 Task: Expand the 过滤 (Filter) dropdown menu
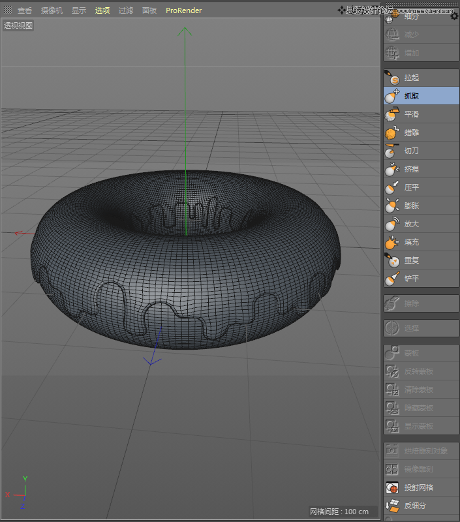(126, 10)
